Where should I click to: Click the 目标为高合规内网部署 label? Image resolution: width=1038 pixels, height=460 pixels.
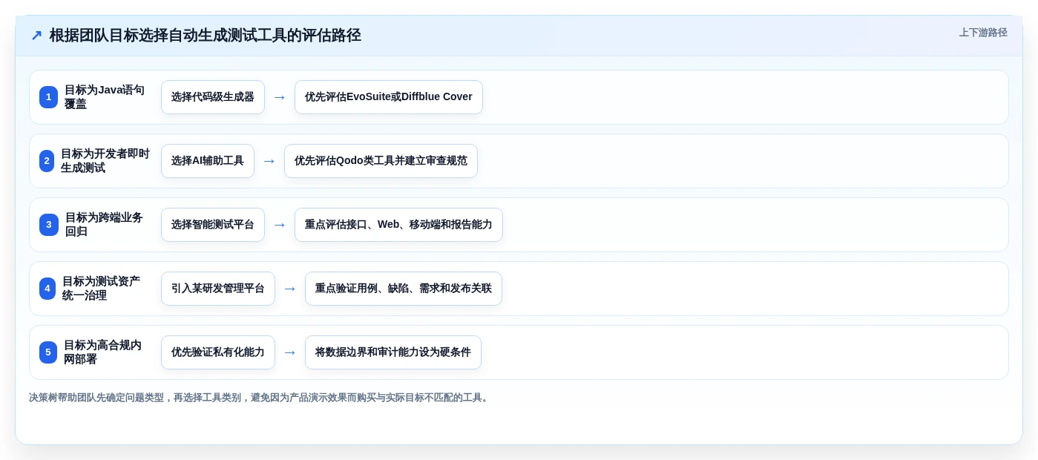(103, 352)
